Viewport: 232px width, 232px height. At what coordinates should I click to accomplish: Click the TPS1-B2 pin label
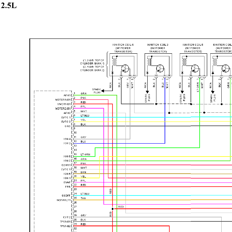tap(65, 226)
